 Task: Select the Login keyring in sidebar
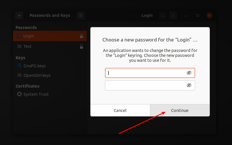click(x=29, y=36)
